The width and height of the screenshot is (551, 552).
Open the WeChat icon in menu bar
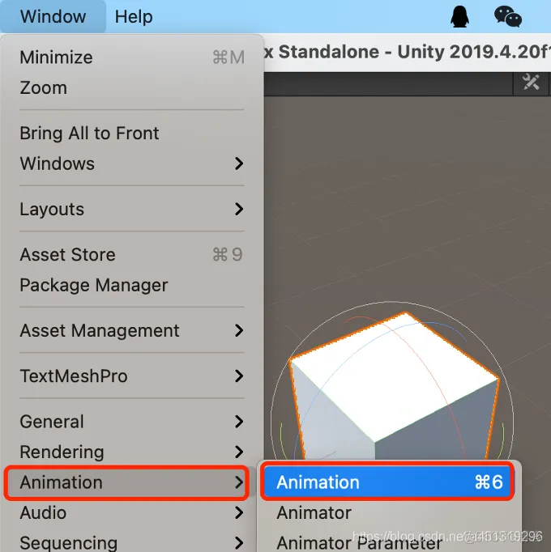[508, 16]
